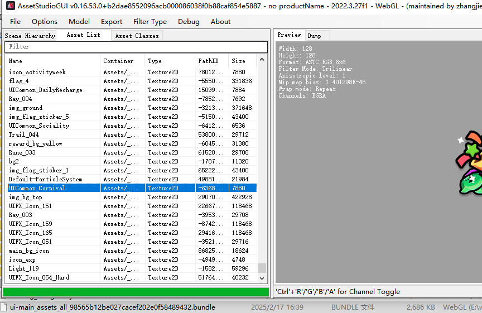Select the Default-ParticleSystem texture row

[45, 179]
